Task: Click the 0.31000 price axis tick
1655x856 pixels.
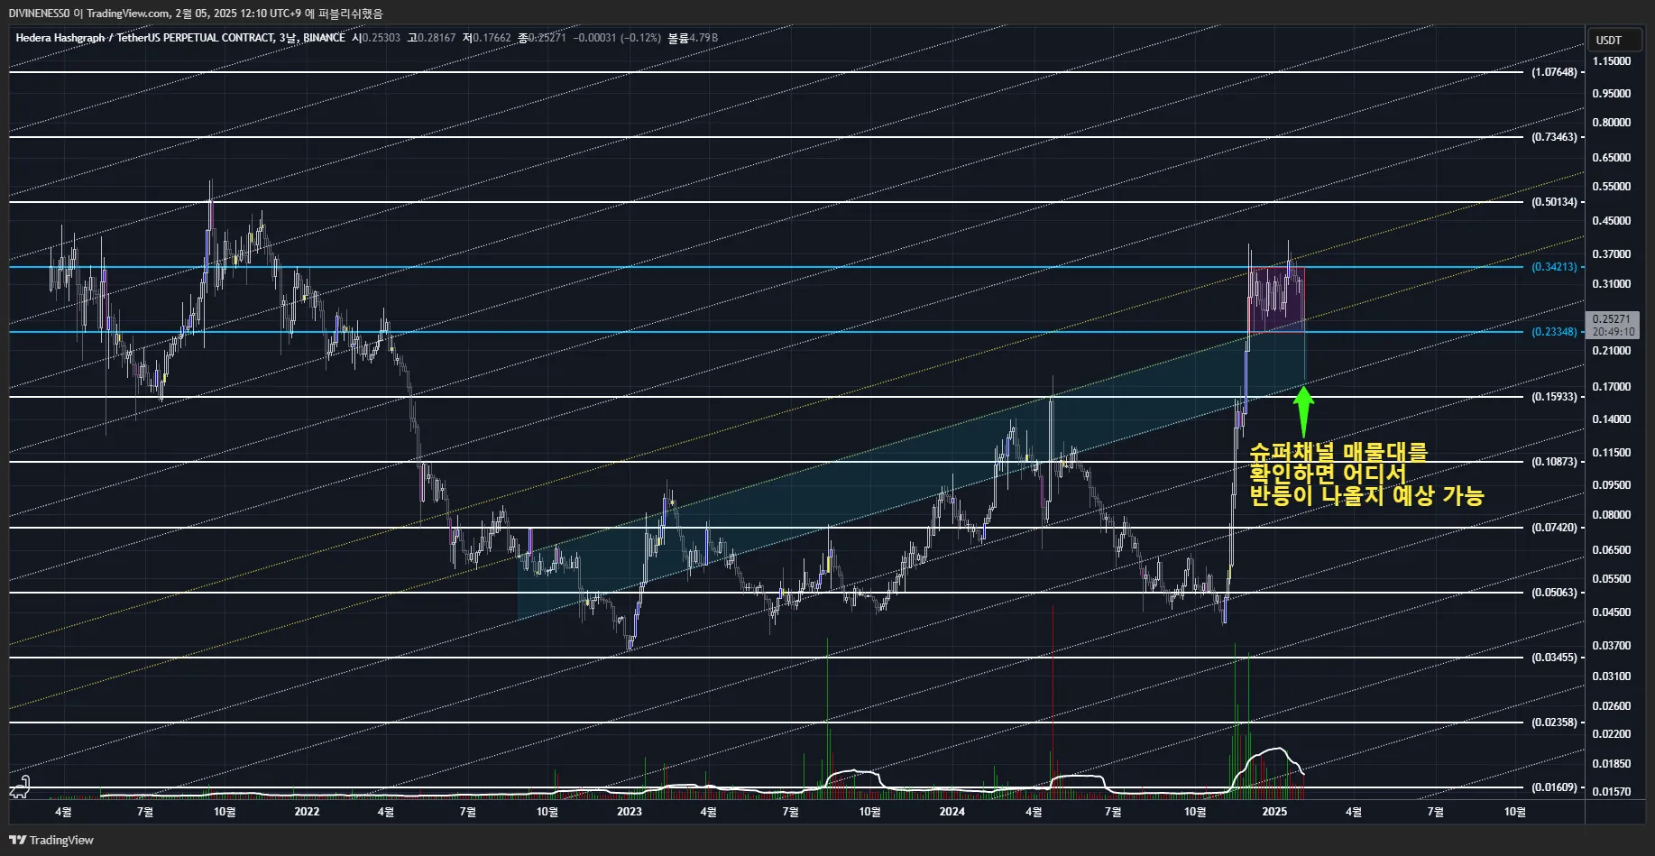Action: click(x=1612, y=284)
